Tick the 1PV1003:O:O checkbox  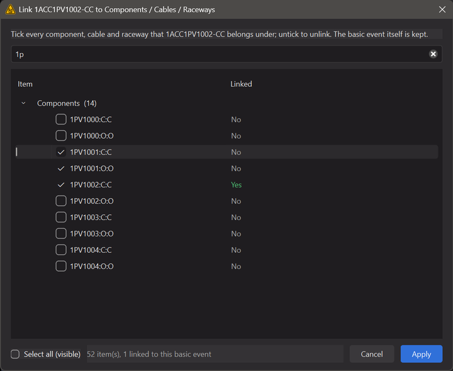(61, 233)
